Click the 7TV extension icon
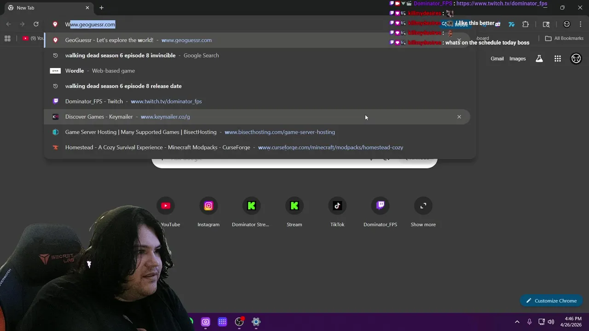The width and height of the screenshot is (589, 331). [x=511, y=24]
